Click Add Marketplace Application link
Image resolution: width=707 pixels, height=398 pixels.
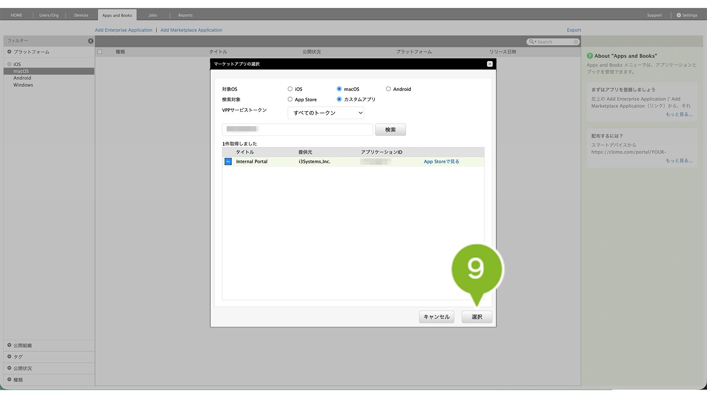[191, 30]
